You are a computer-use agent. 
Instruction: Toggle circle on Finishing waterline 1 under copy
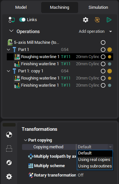(x=103, y=85)
